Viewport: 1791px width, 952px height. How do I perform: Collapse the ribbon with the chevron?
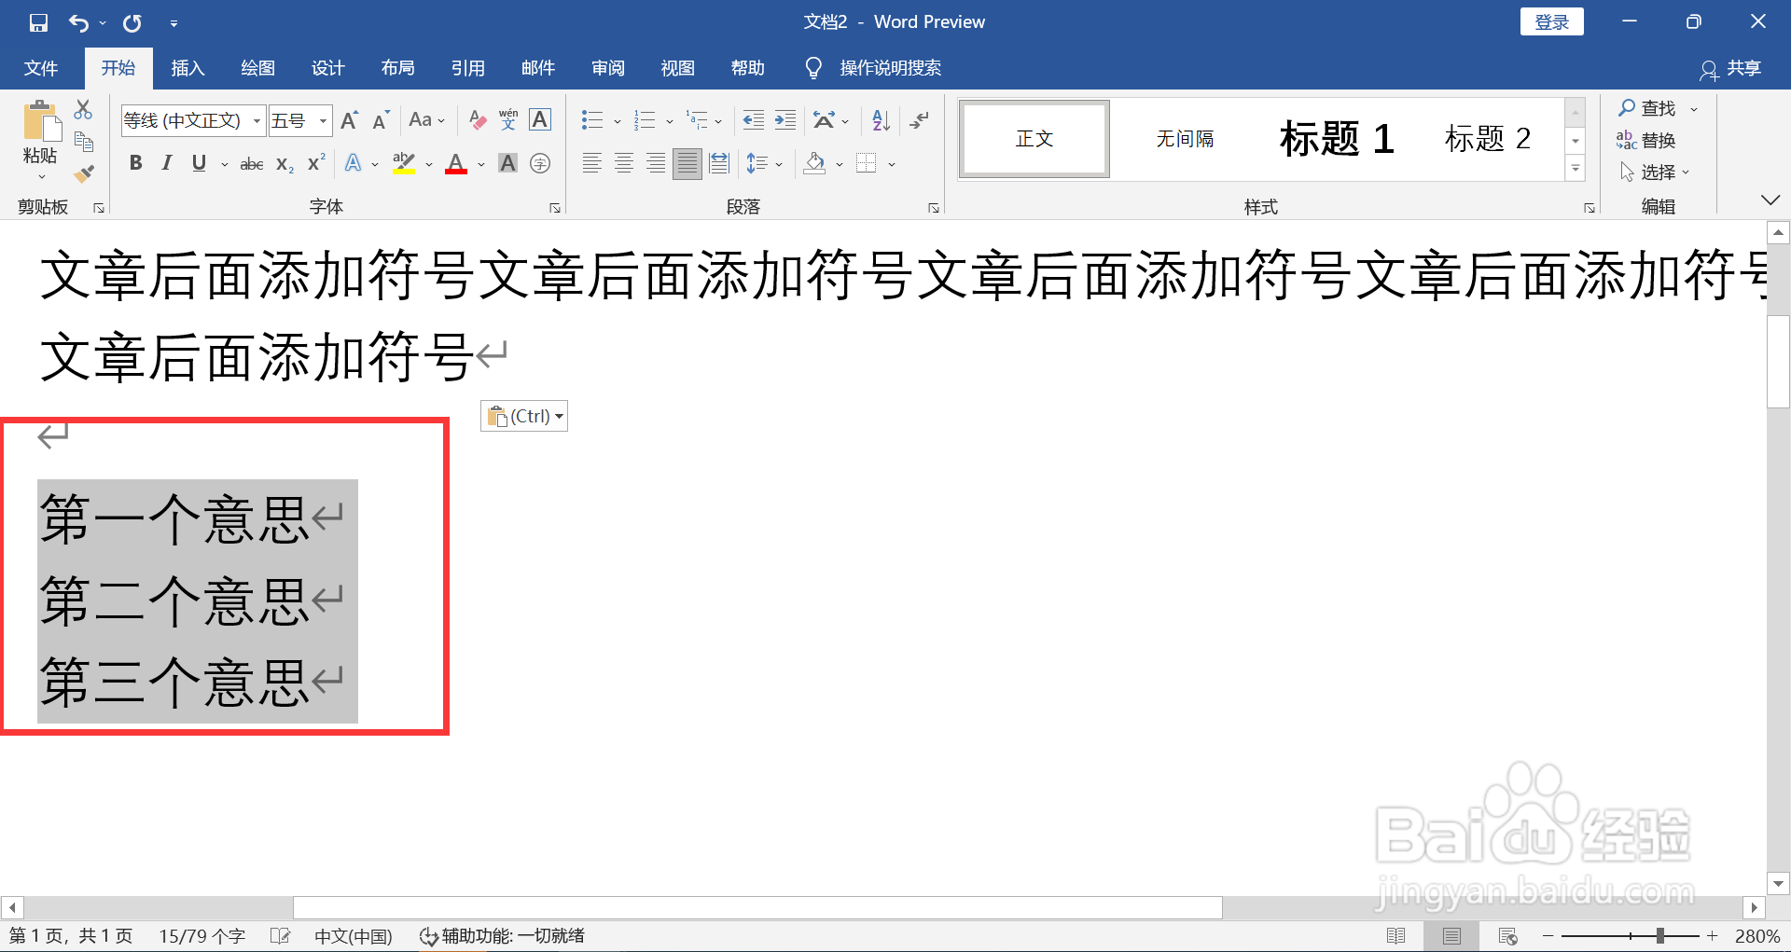pyautogui.click(x=1770, y=200)
